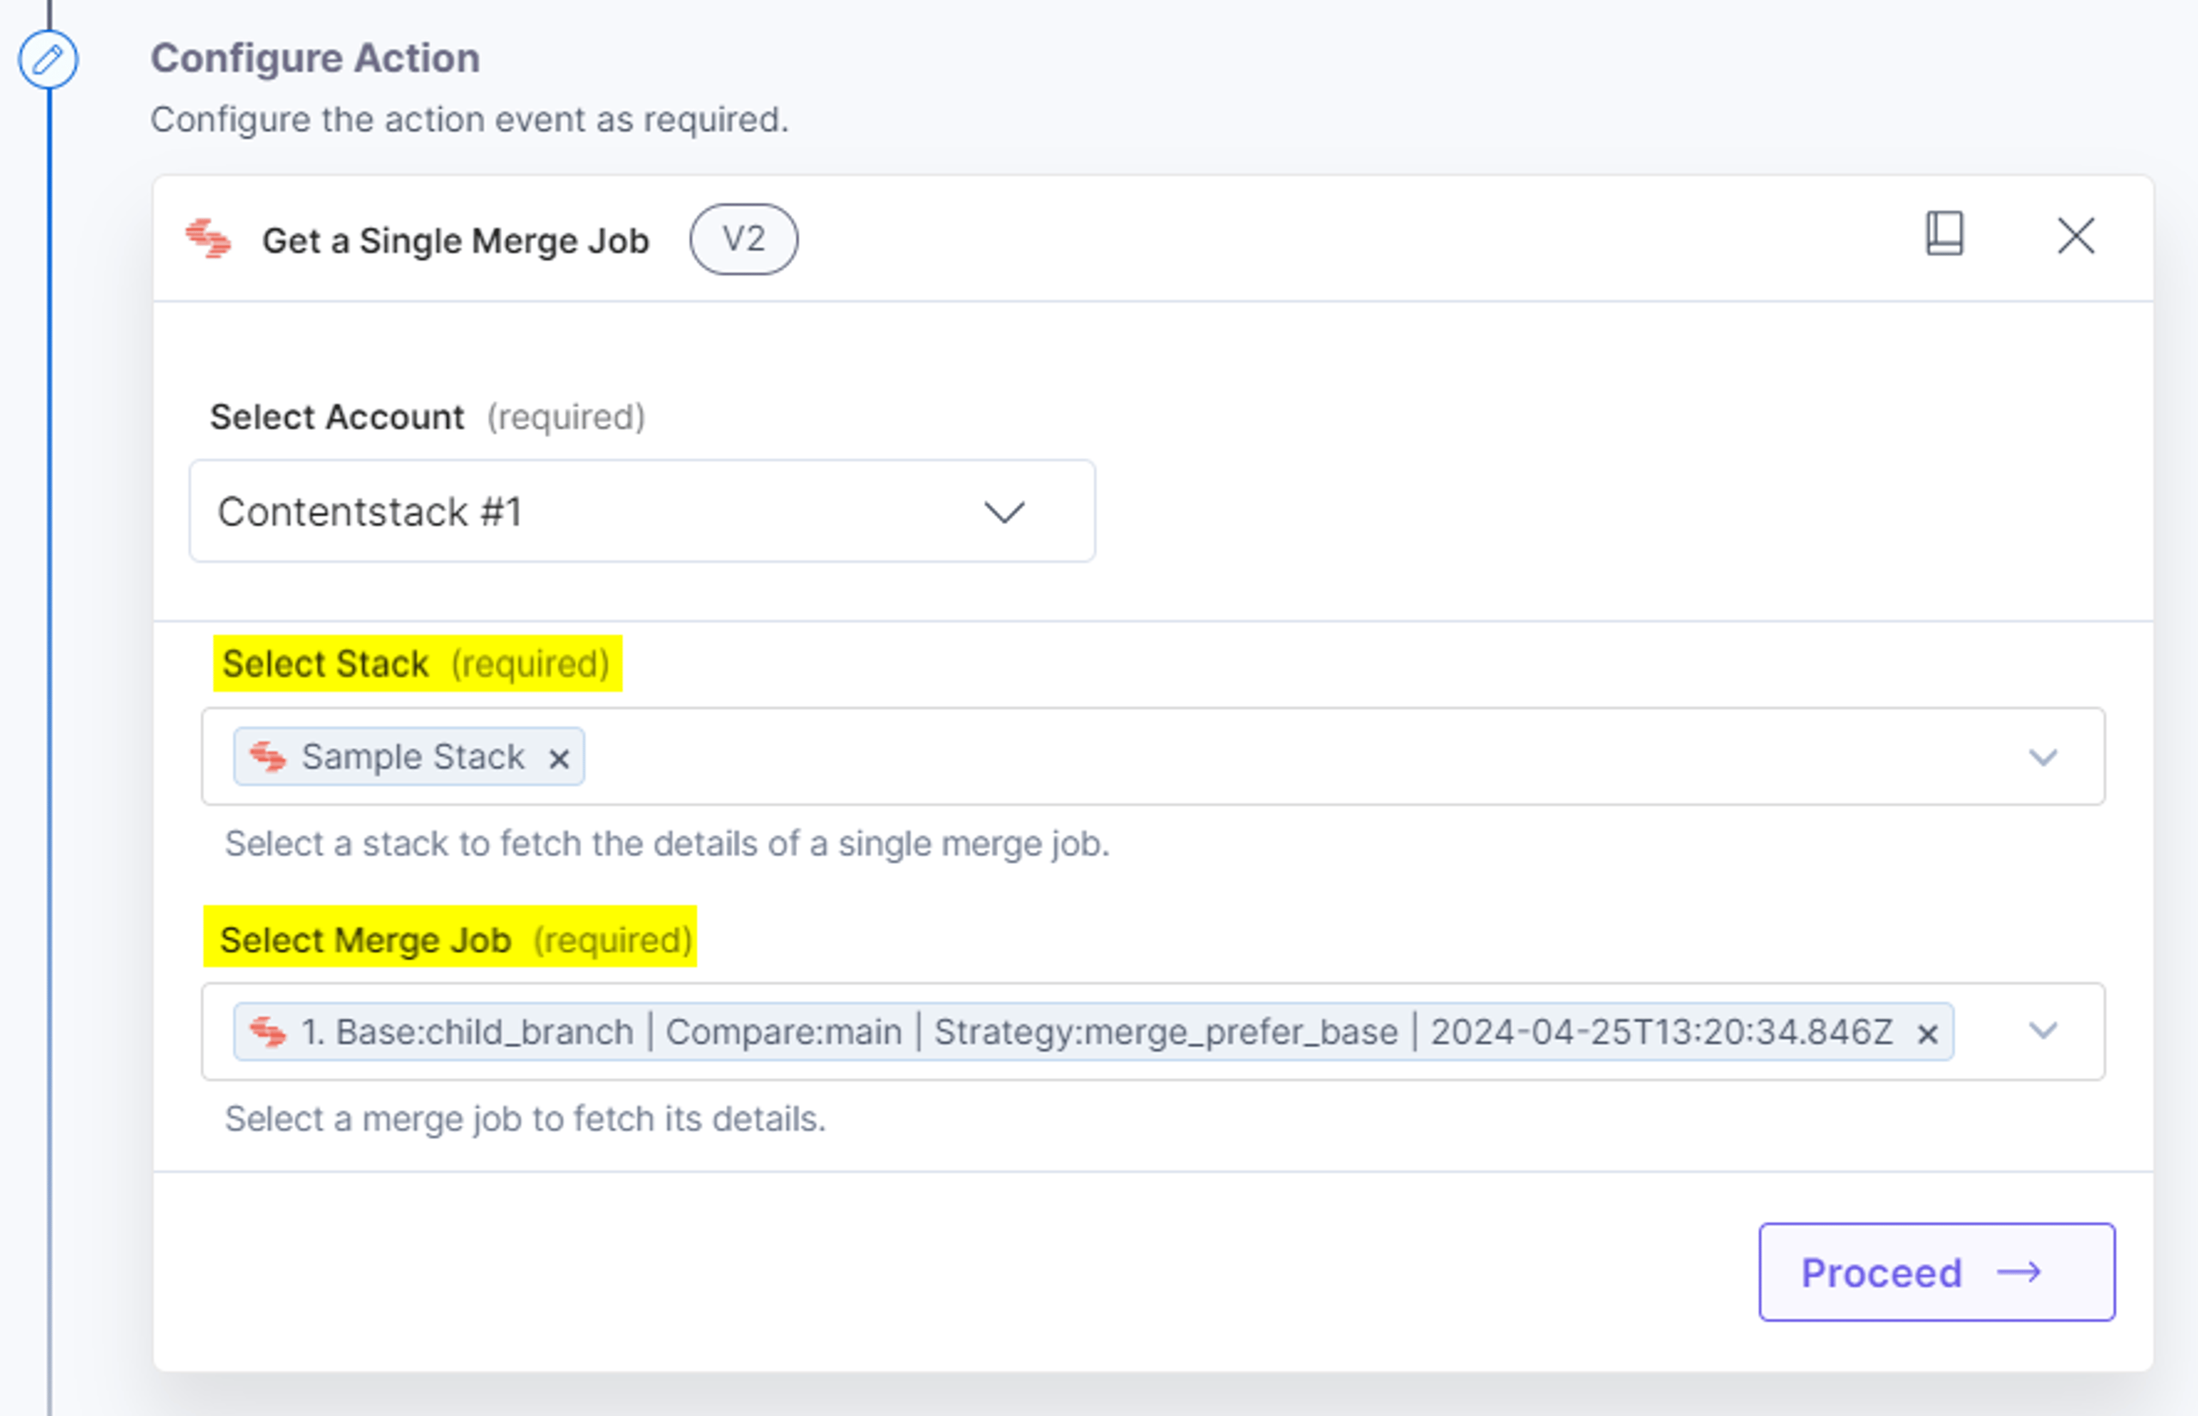
Task: Click the Contentstack icon in the Sample Stack tag
Action: [x=267, y=757]
